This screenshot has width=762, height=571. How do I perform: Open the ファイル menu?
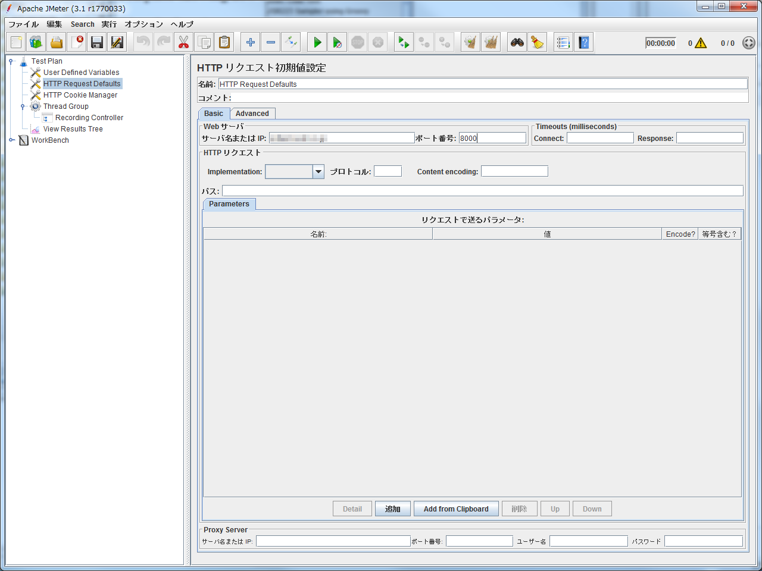(23, 24)
